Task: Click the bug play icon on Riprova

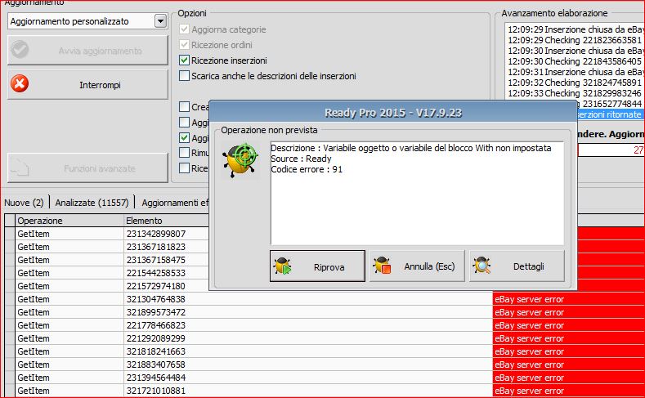Action: tap(283, 266)
